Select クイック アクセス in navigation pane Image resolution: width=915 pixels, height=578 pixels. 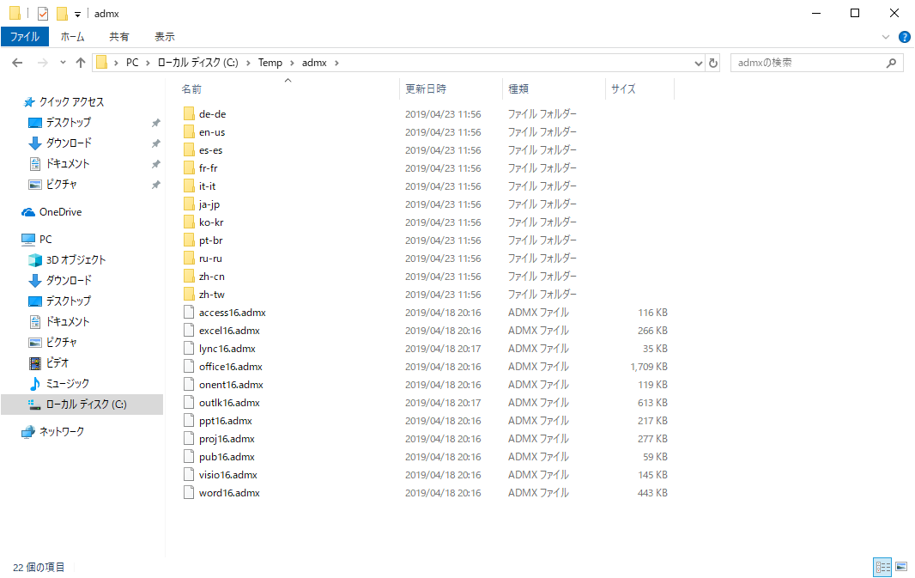pyautogui.click(x=71, y=101)
